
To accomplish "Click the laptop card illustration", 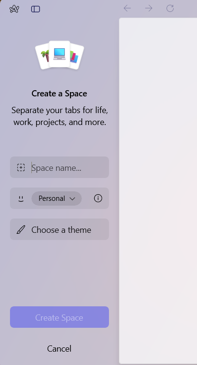I will coord(59,54).
